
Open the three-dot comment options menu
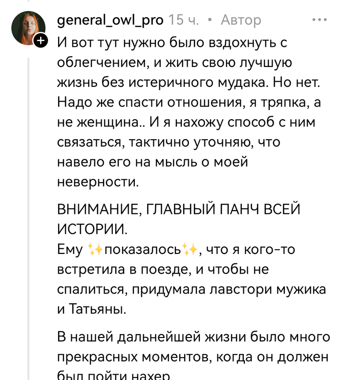pyautogui.click(x=319, y=20)
